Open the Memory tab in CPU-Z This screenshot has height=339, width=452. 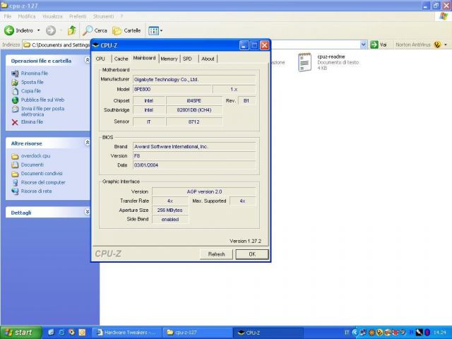pos(169,59)
